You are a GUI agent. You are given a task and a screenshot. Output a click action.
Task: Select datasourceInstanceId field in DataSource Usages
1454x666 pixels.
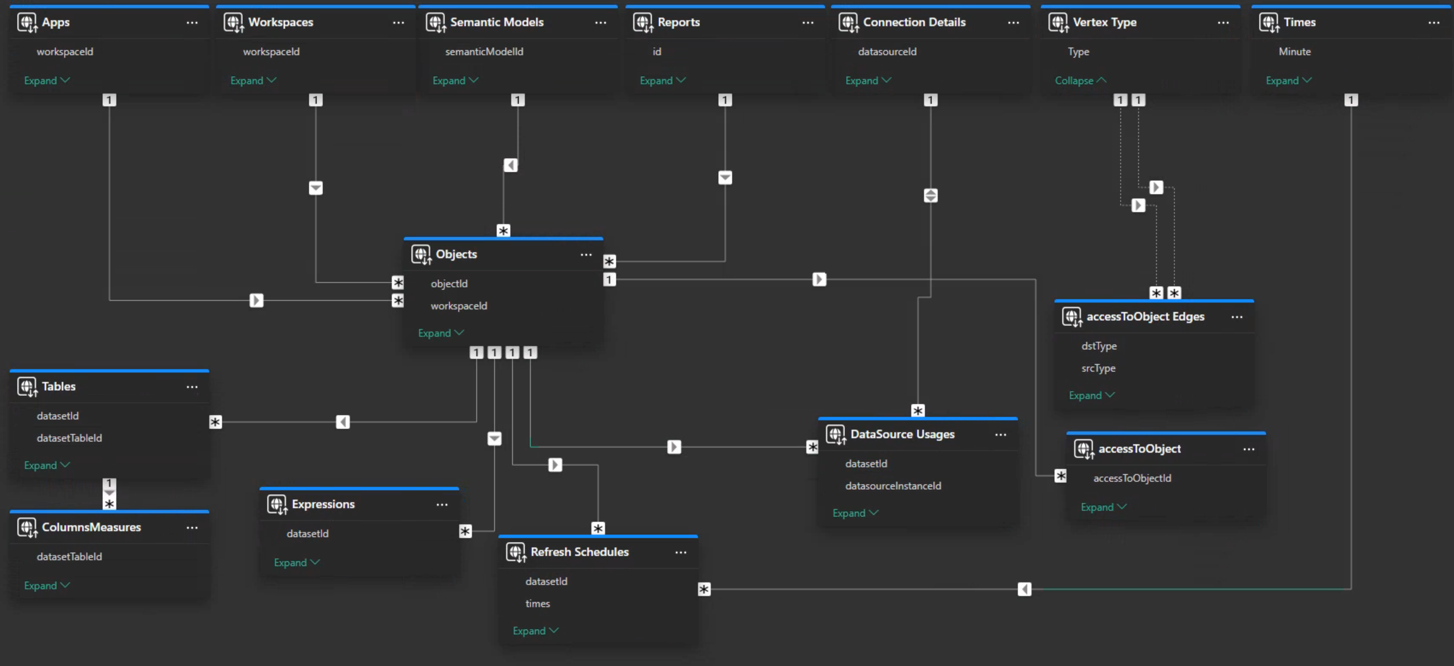tap(893, 486)
